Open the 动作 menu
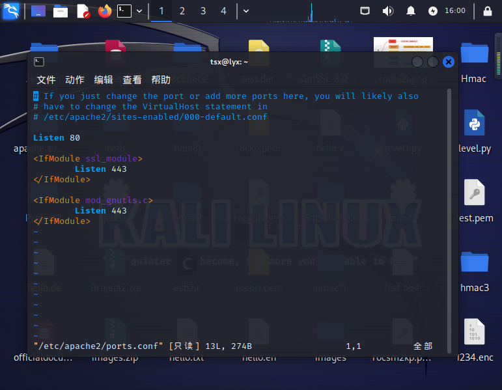 pyautogui.click(x=75, y=79)
